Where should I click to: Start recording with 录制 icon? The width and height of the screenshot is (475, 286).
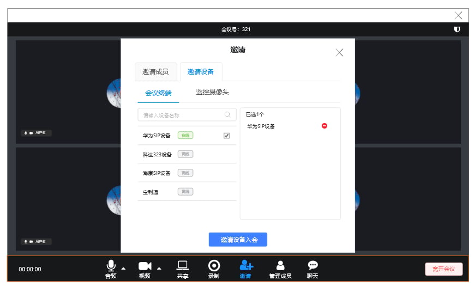click(x=214, y=266)
